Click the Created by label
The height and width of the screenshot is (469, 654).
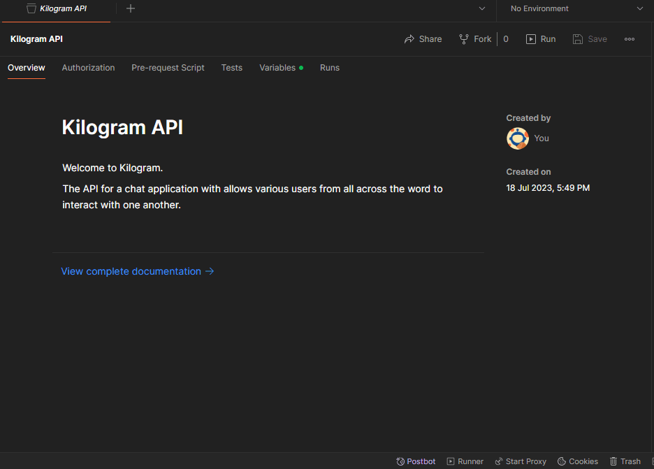528,118
